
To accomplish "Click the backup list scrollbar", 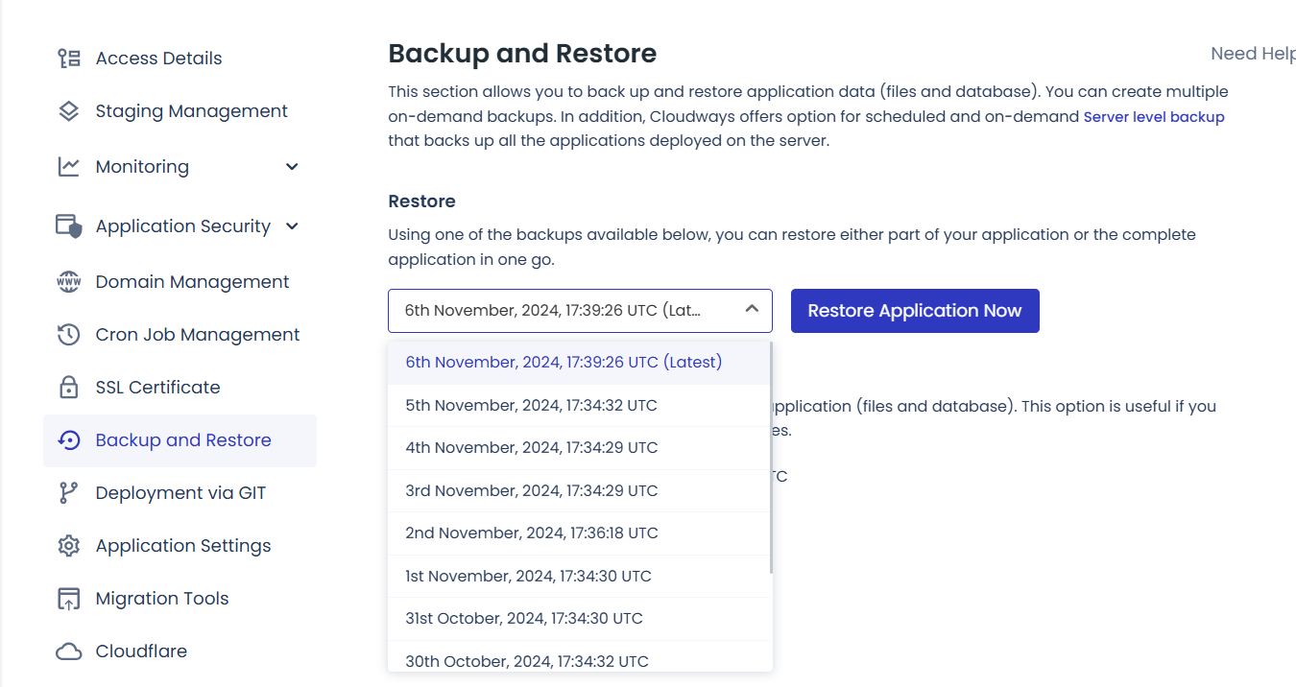I will pos(771,458).
